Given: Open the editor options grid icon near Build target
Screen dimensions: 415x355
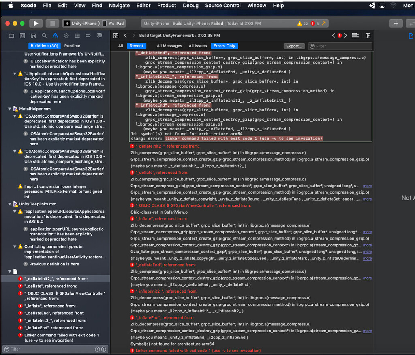Looking at the screenshot, I should [116, 36].
